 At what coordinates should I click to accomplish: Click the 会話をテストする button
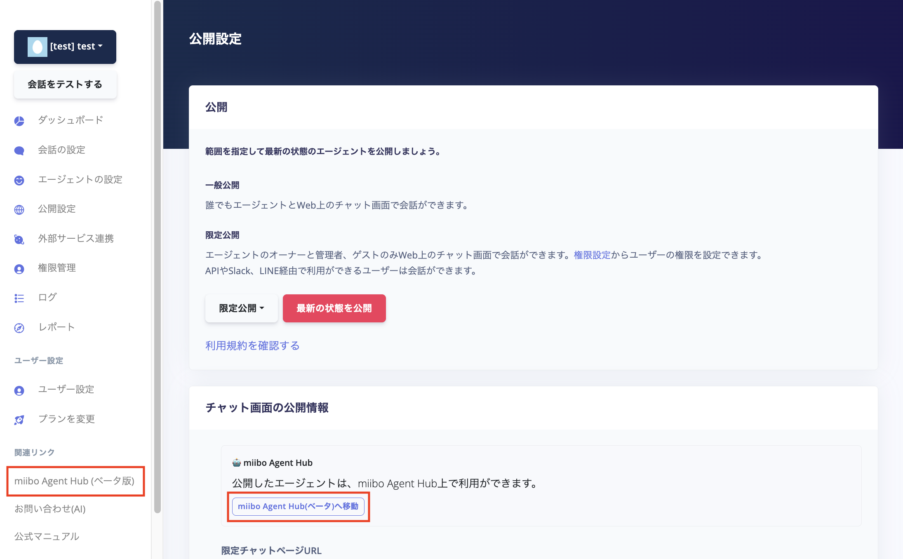click(65, 85)
